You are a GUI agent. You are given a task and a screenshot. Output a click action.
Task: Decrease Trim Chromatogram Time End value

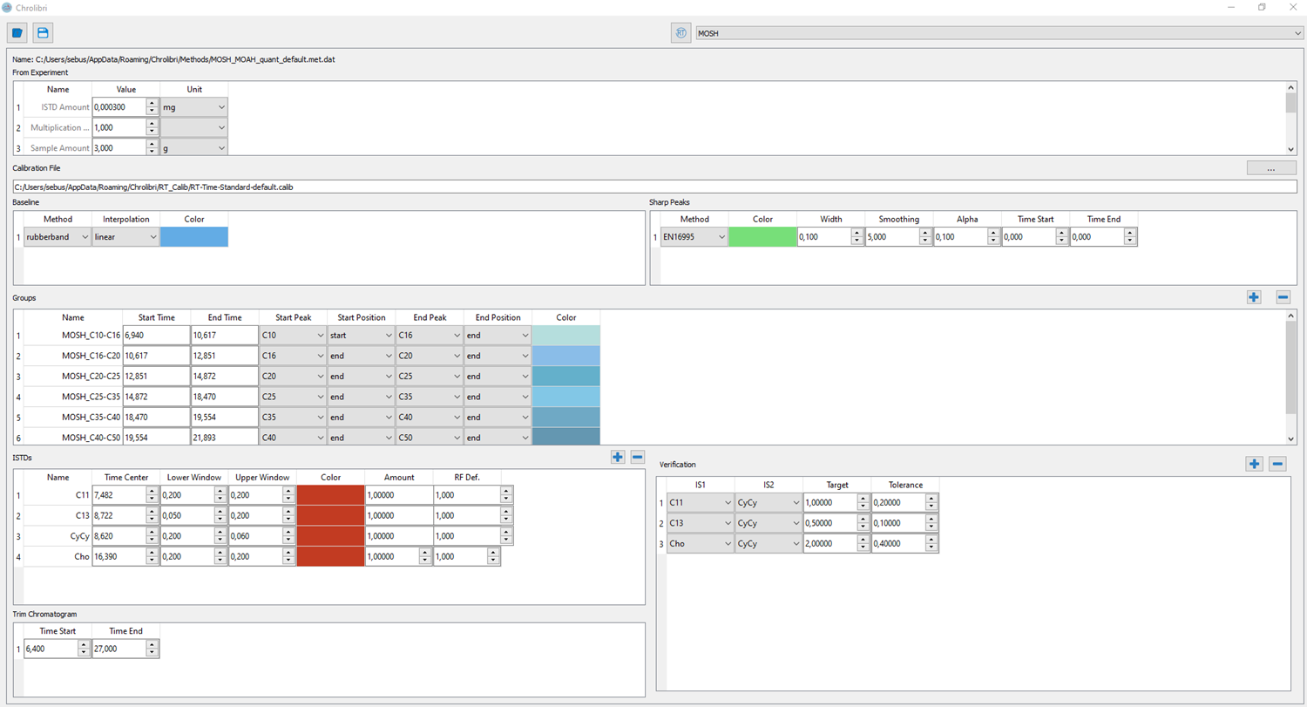coord(152,653)
